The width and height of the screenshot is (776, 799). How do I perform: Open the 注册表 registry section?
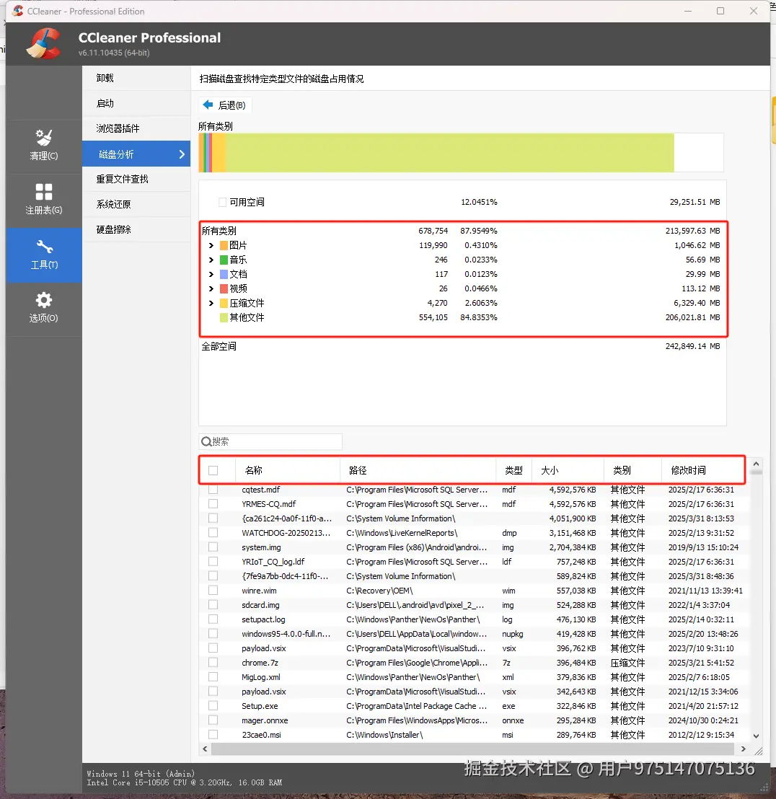[x=44, y=199]
